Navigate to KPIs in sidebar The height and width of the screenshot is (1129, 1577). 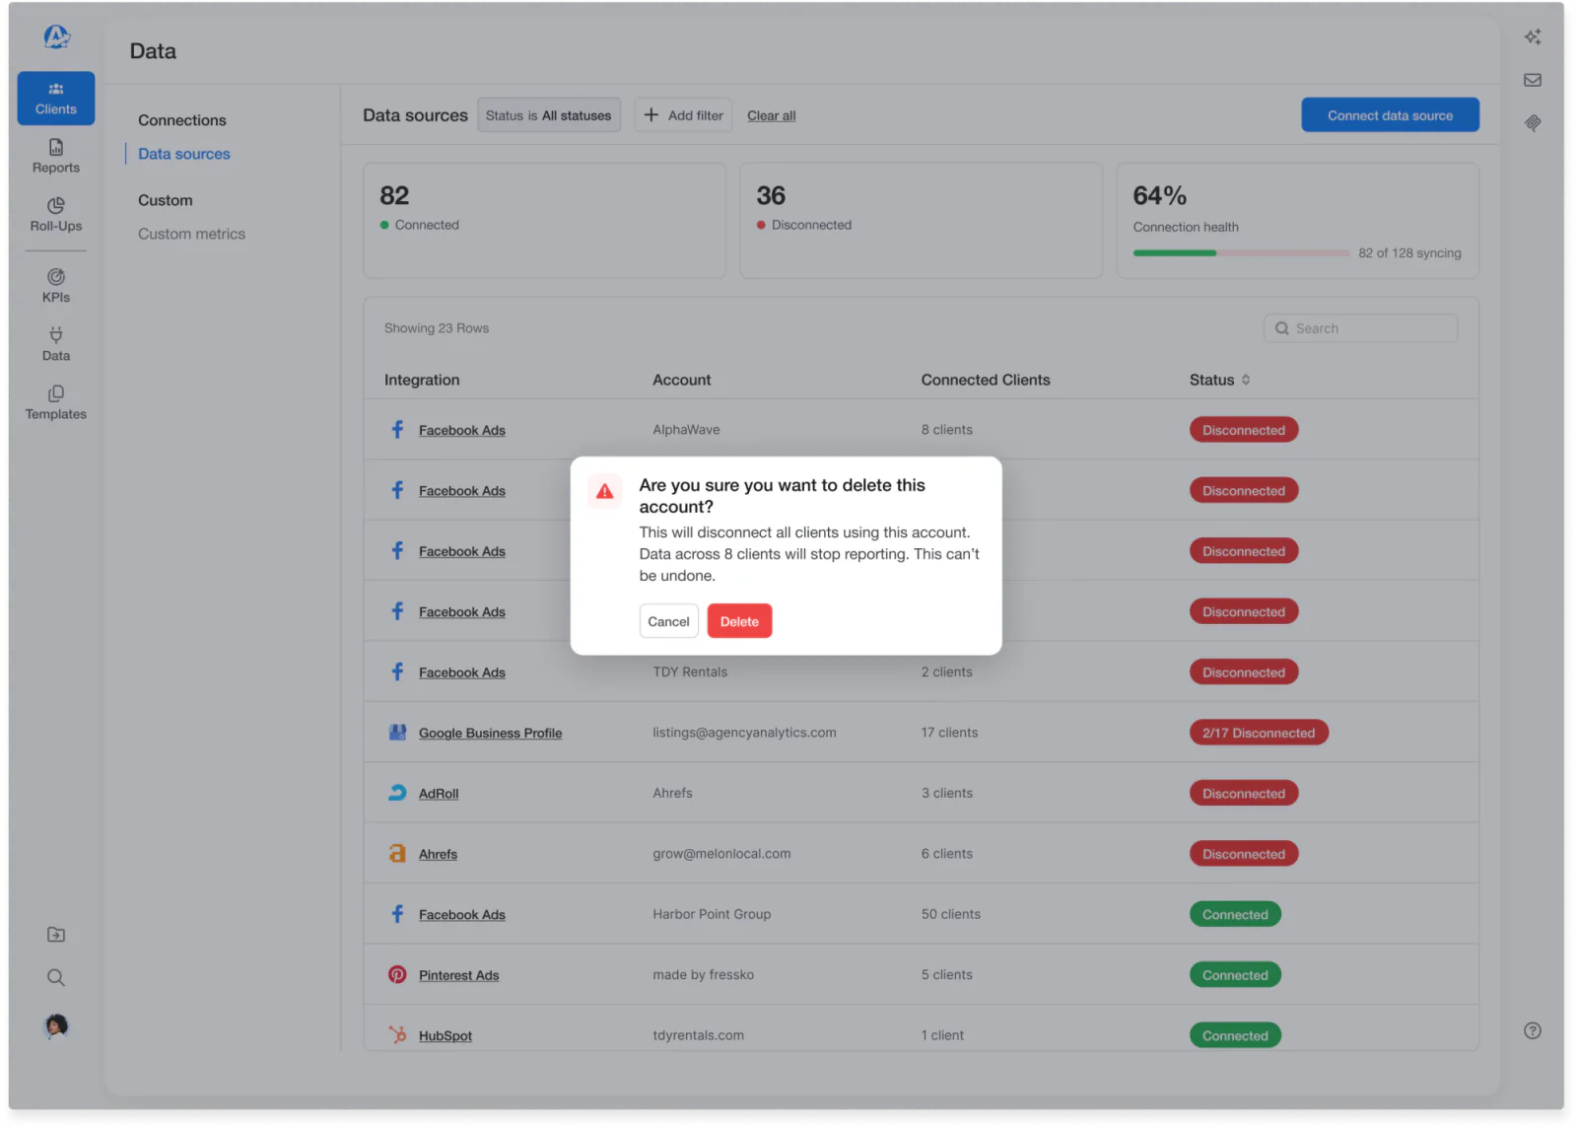(56, 286)
